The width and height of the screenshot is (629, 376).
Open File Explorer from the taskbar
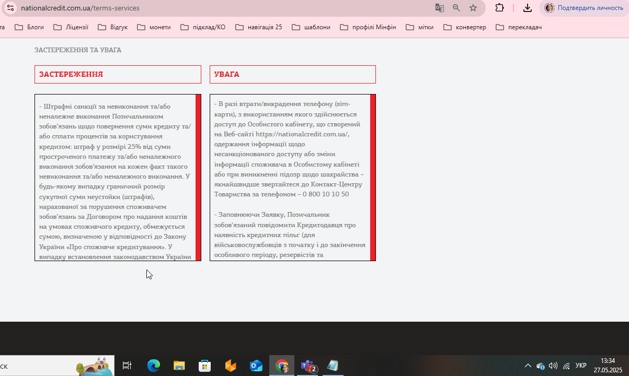point(179,366)
